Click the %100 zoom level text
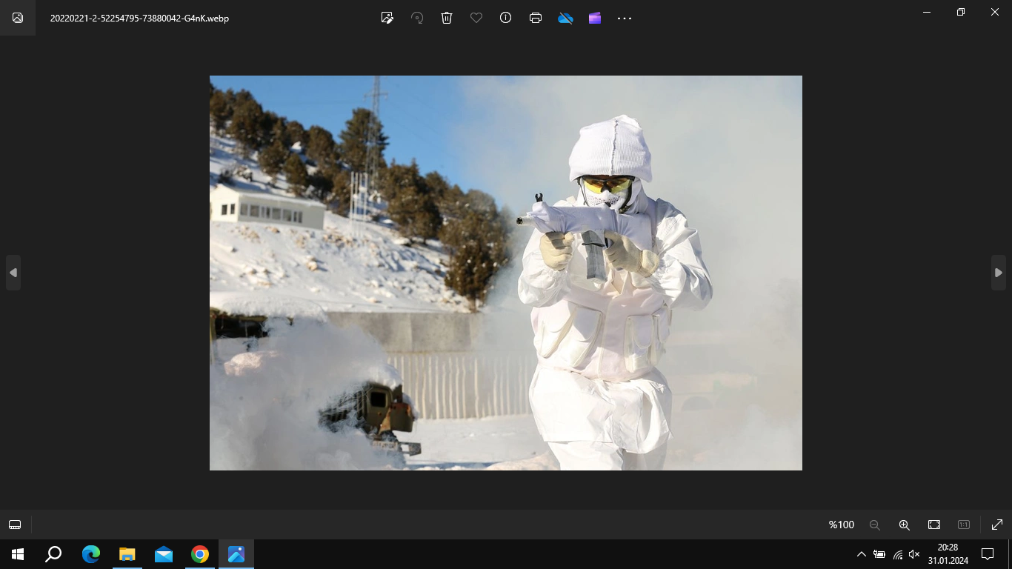The image size is (1012, 569). pos(842,525)
